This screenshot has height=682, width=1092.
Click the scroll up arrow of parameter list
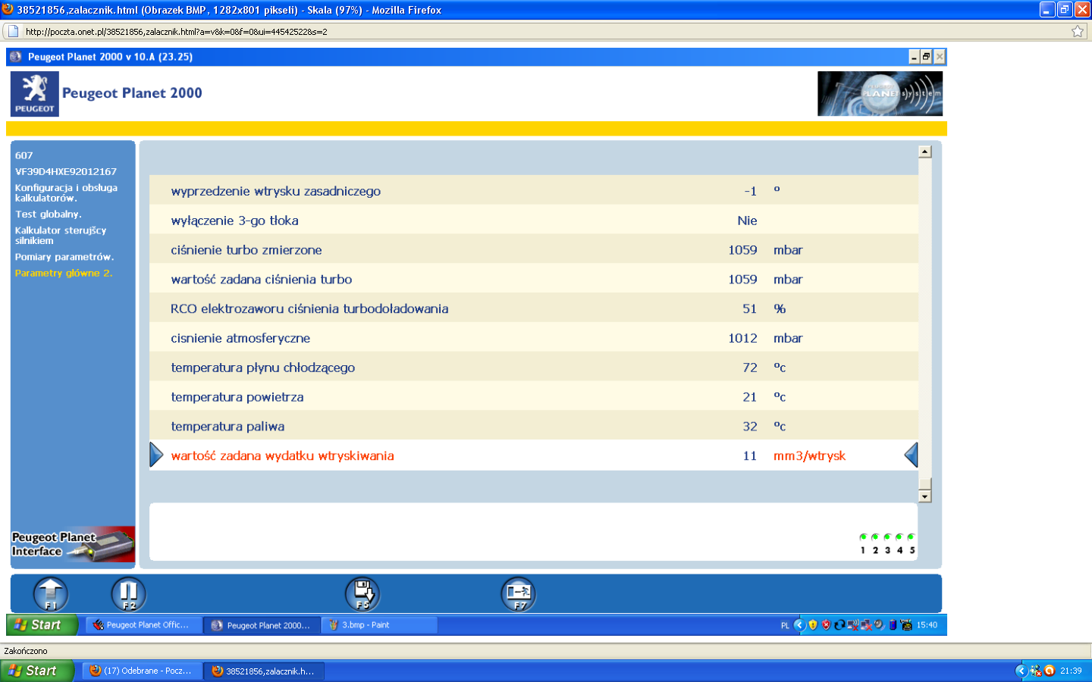tap(924, 152)
